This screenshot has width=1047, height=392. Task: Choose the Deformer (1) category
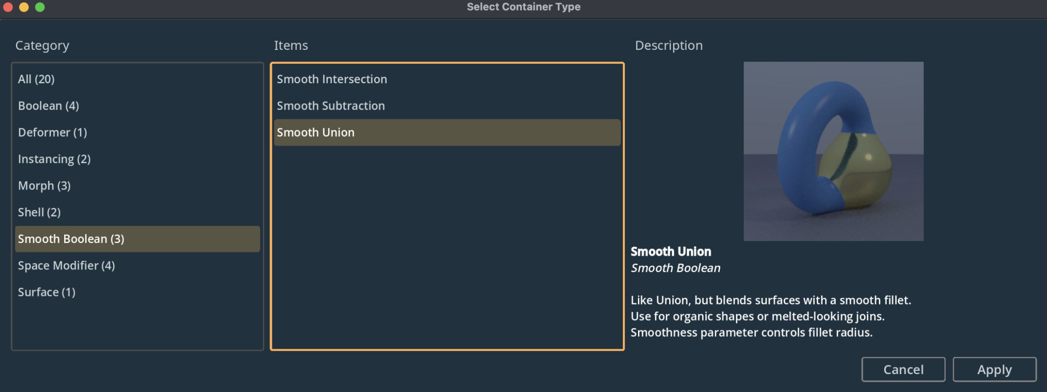137,132
